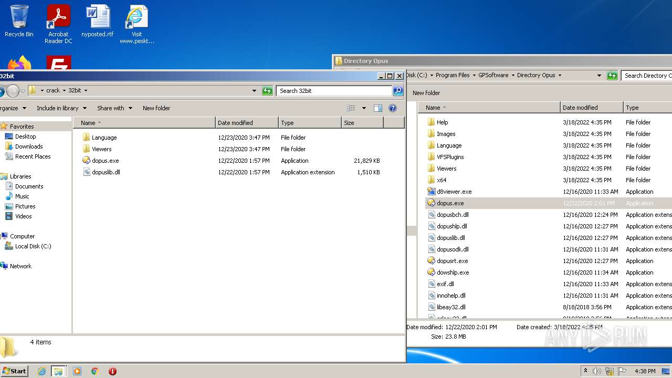The image size is (672, 378).
Task: Click Program Files breadcrumb in Directory Opus window
Action: [452, 76]
